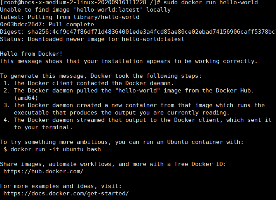
Task: Click step 4 about streaming the output
Action: click(x=137, y=120)
